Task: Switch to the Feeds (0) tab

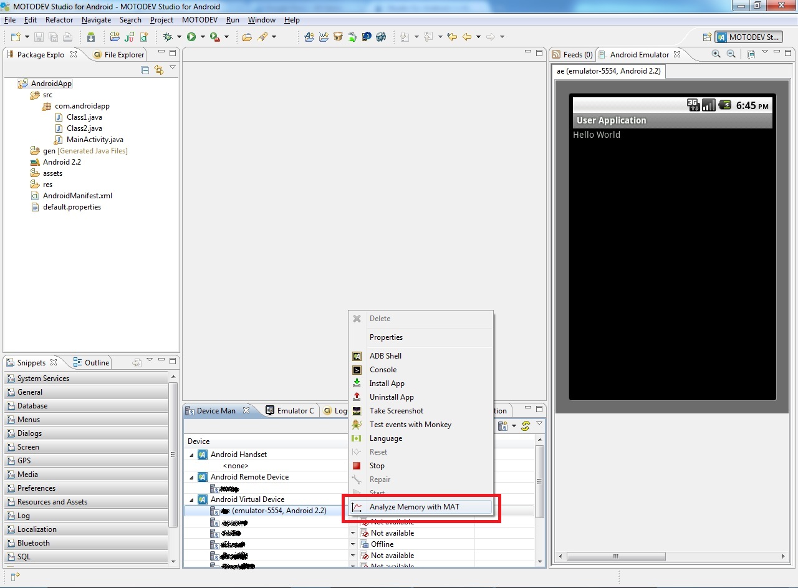Action: point(572,54)
